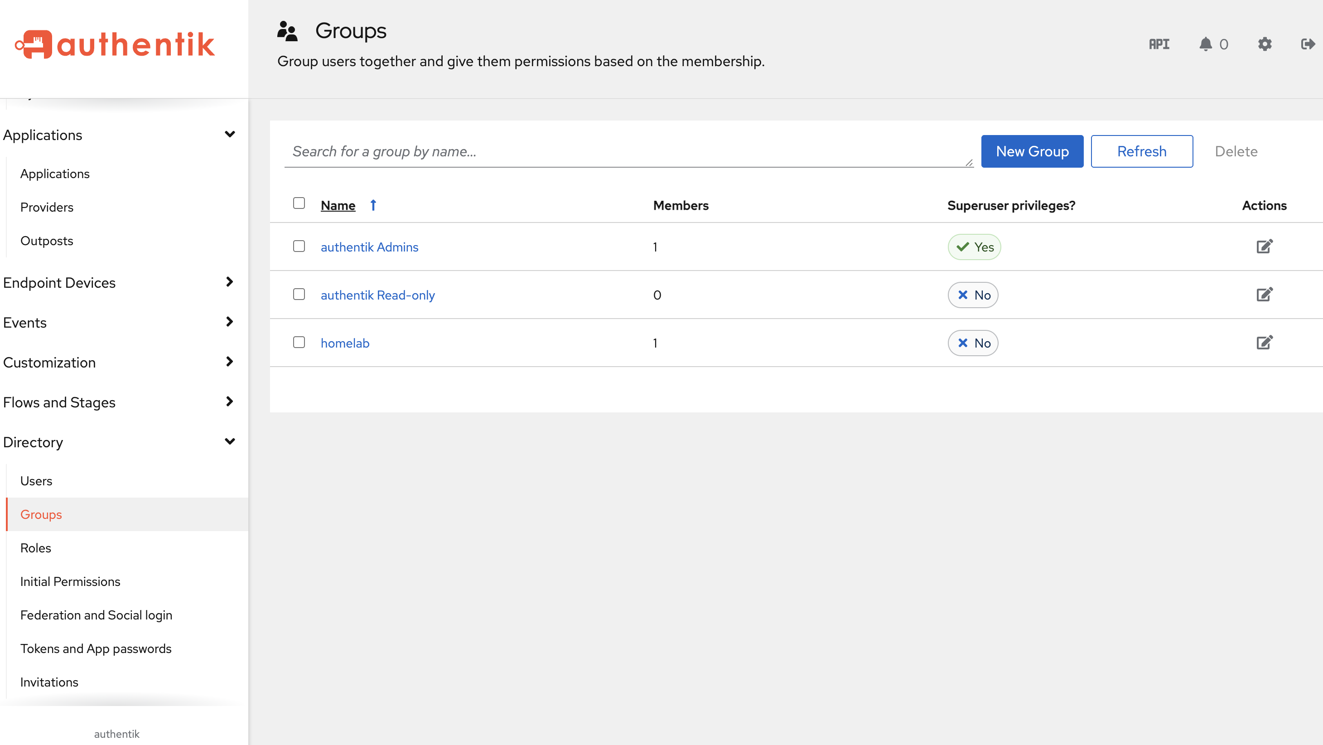The image size is (1323, 745).
Task: Open Applications submenu item
Action: 55,174
